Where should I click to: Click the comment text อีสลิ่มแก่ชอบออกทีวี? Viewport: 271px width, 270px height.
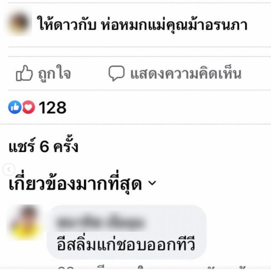126,244
